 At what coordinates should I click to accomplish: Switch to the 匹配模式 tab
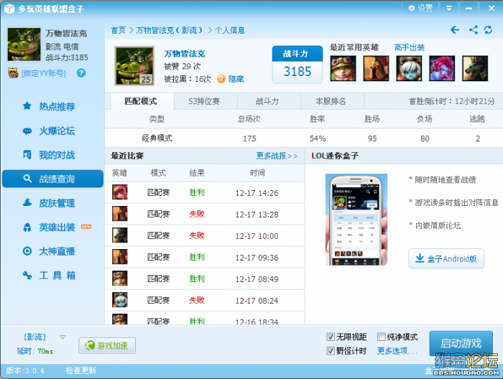(141, 101)
